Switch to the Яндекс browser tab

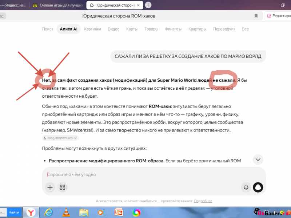(x=13, y=5)
